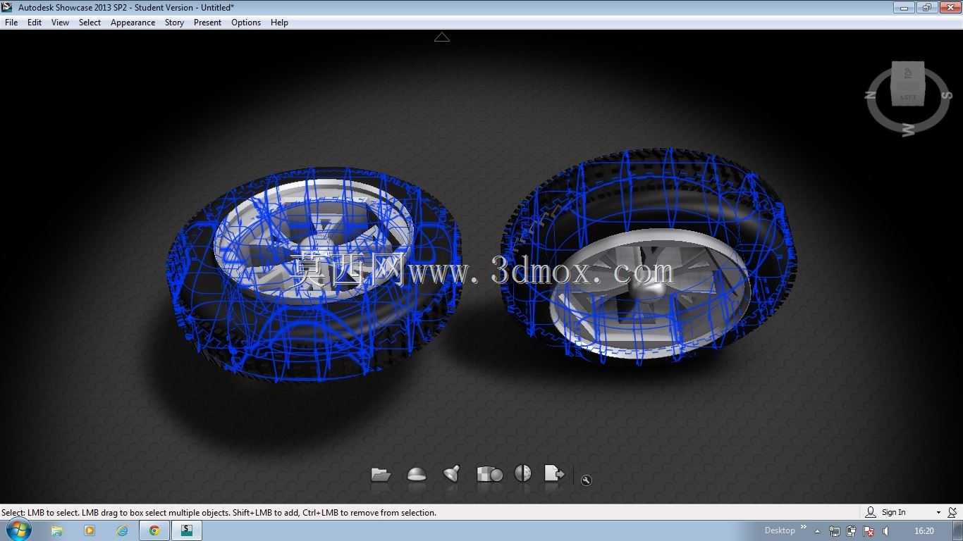Open the Action Center flag tray icon
Image resolution: width=963 pixels, height=541 pixels.
coord(869,531)
